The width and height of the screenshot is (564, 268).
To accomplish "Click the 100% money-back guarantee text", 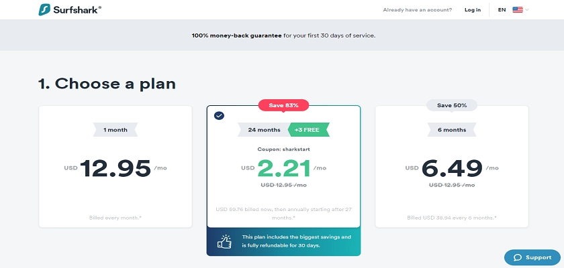I will click(x=236, y=36).
